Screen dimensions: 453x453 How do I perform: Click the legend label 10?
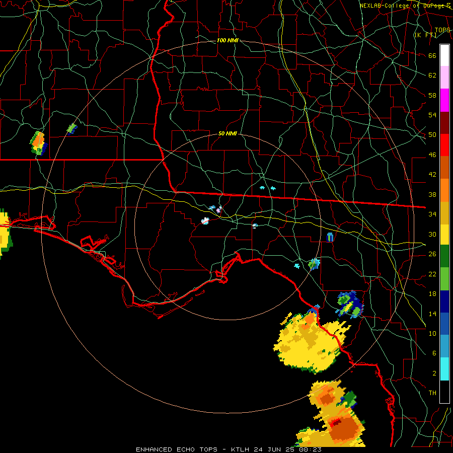(x=432, y=333)
